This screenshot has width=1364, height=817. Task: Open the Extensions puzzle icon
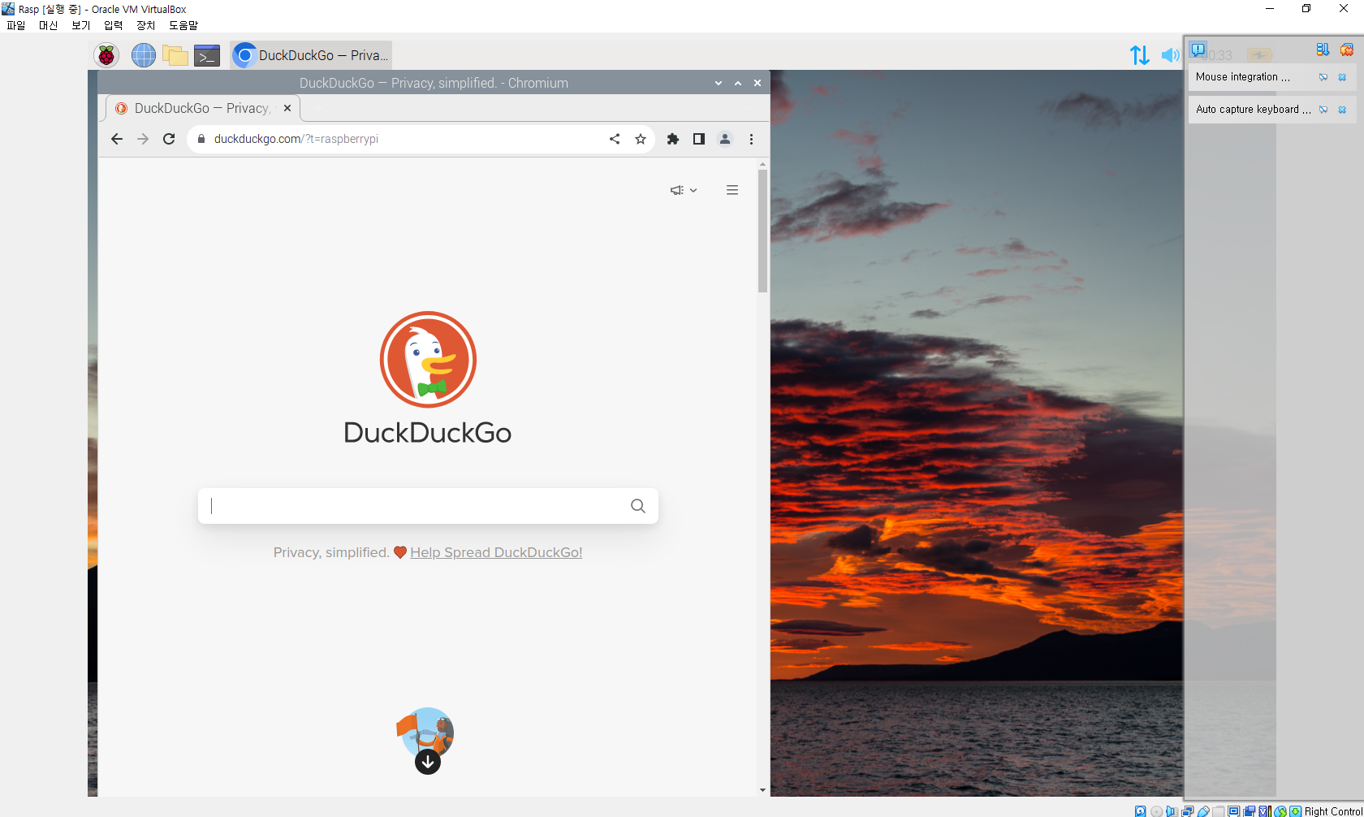(x=673, y=139)
